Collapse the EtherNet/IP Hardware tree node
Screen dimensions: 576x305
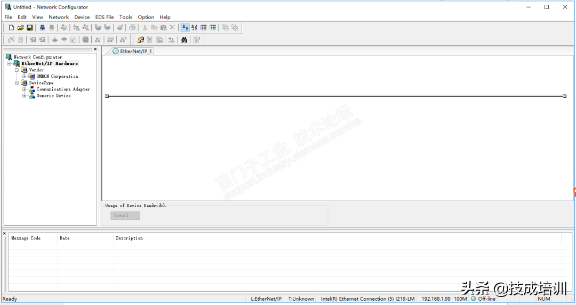click(x=9, y=63)
